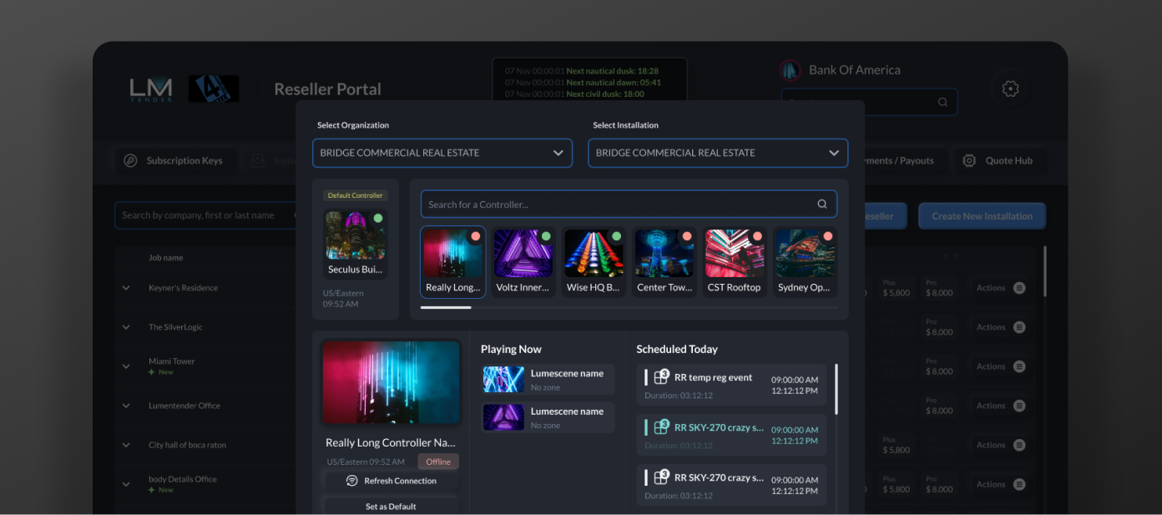Image resolution: width=1162 pixels, height=515 pixels.
Task: Expand the Miami Tower row
Action: point(127,366)
